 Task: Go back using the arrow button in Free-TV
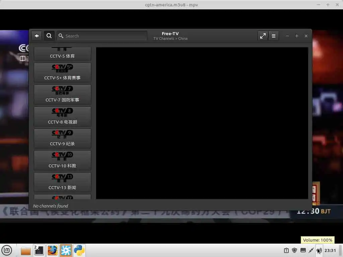[x=37, y=36]
